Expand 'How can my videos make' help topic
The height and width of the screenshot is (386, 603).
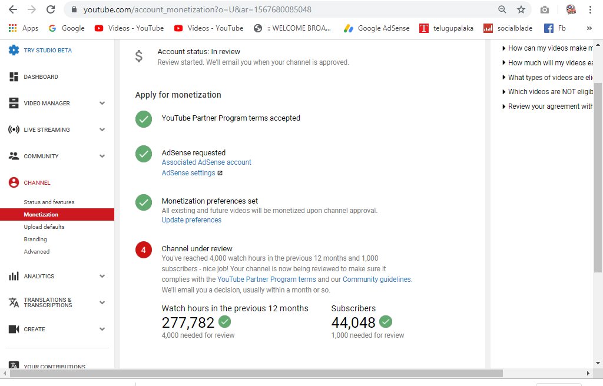point(548,48)
